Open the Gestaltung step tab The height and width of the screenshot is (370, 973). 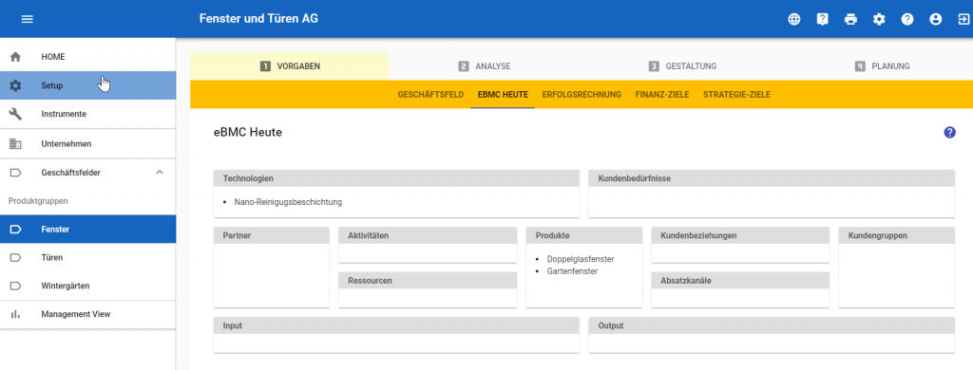click(682, 65)
